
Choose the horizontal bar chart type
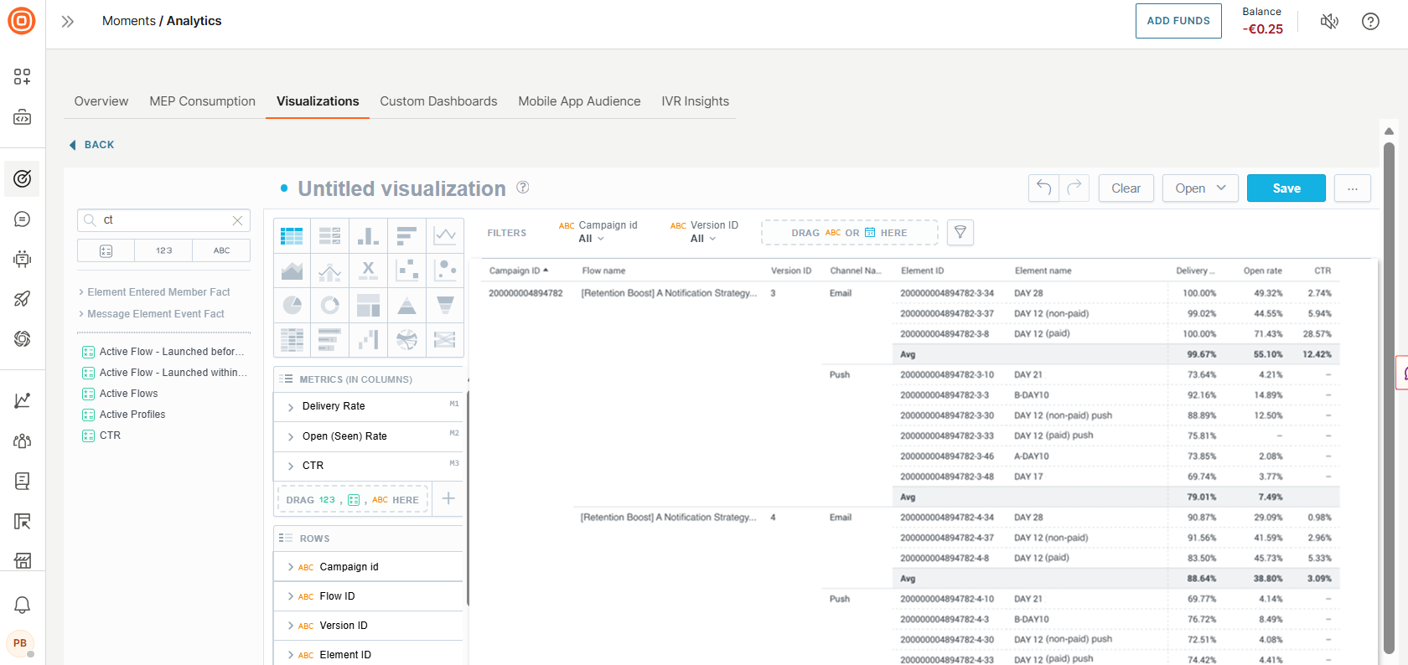(406, 235)
